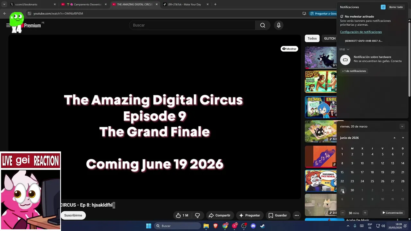
Task: Open the tab search dropdown arrow
Action: (4, 4)
